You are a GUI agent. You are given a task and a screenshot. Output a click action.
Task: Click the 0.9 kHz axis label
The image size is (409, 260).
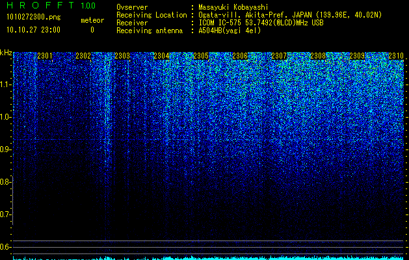[6, 149]
